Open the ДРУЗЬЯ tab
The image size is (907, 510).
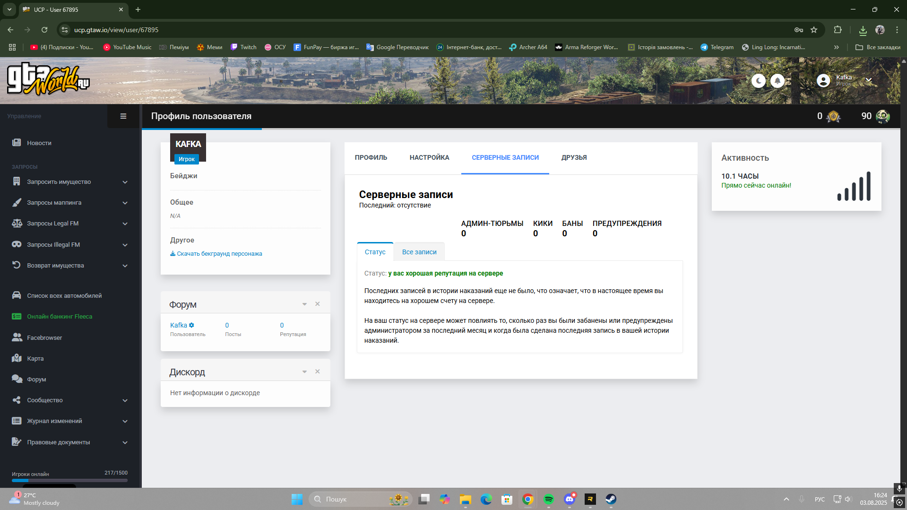coord(574,158)
